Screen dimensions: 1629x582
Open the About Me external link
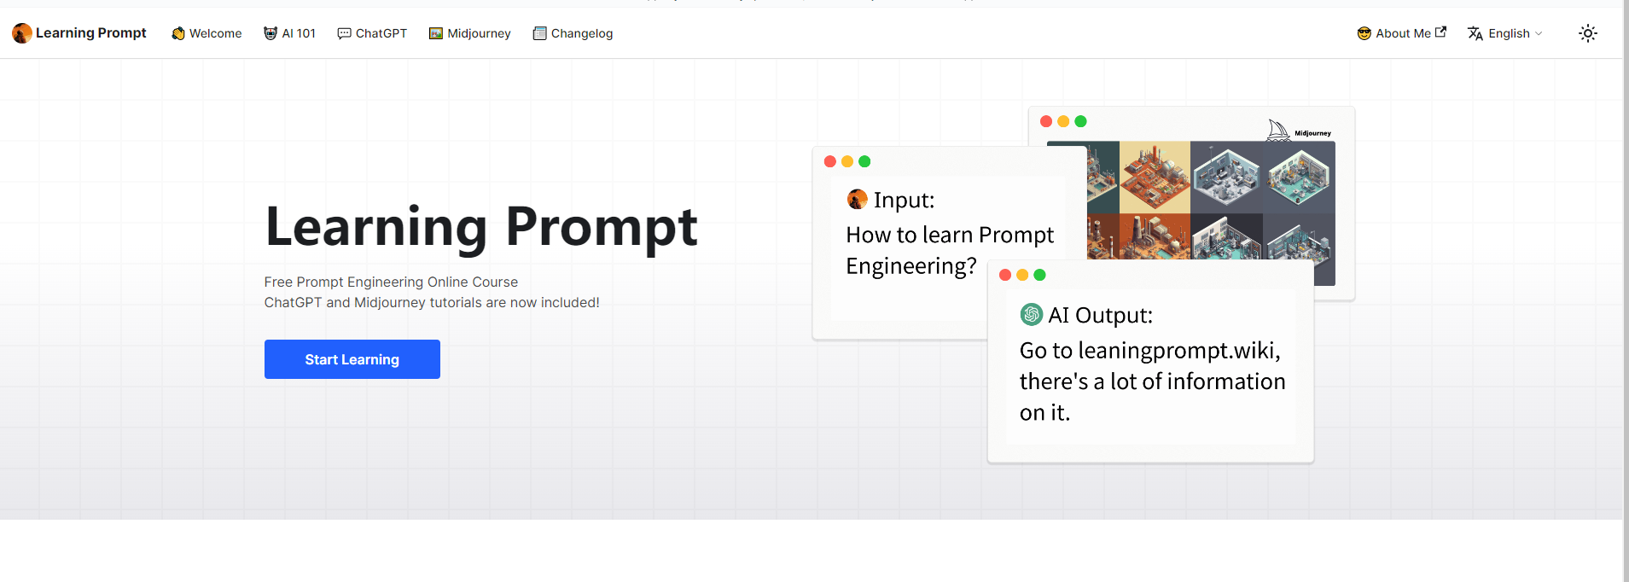pos(1402,33)
